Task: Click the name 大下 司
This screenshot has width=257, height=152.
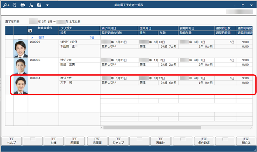Action: coord(66,83)
